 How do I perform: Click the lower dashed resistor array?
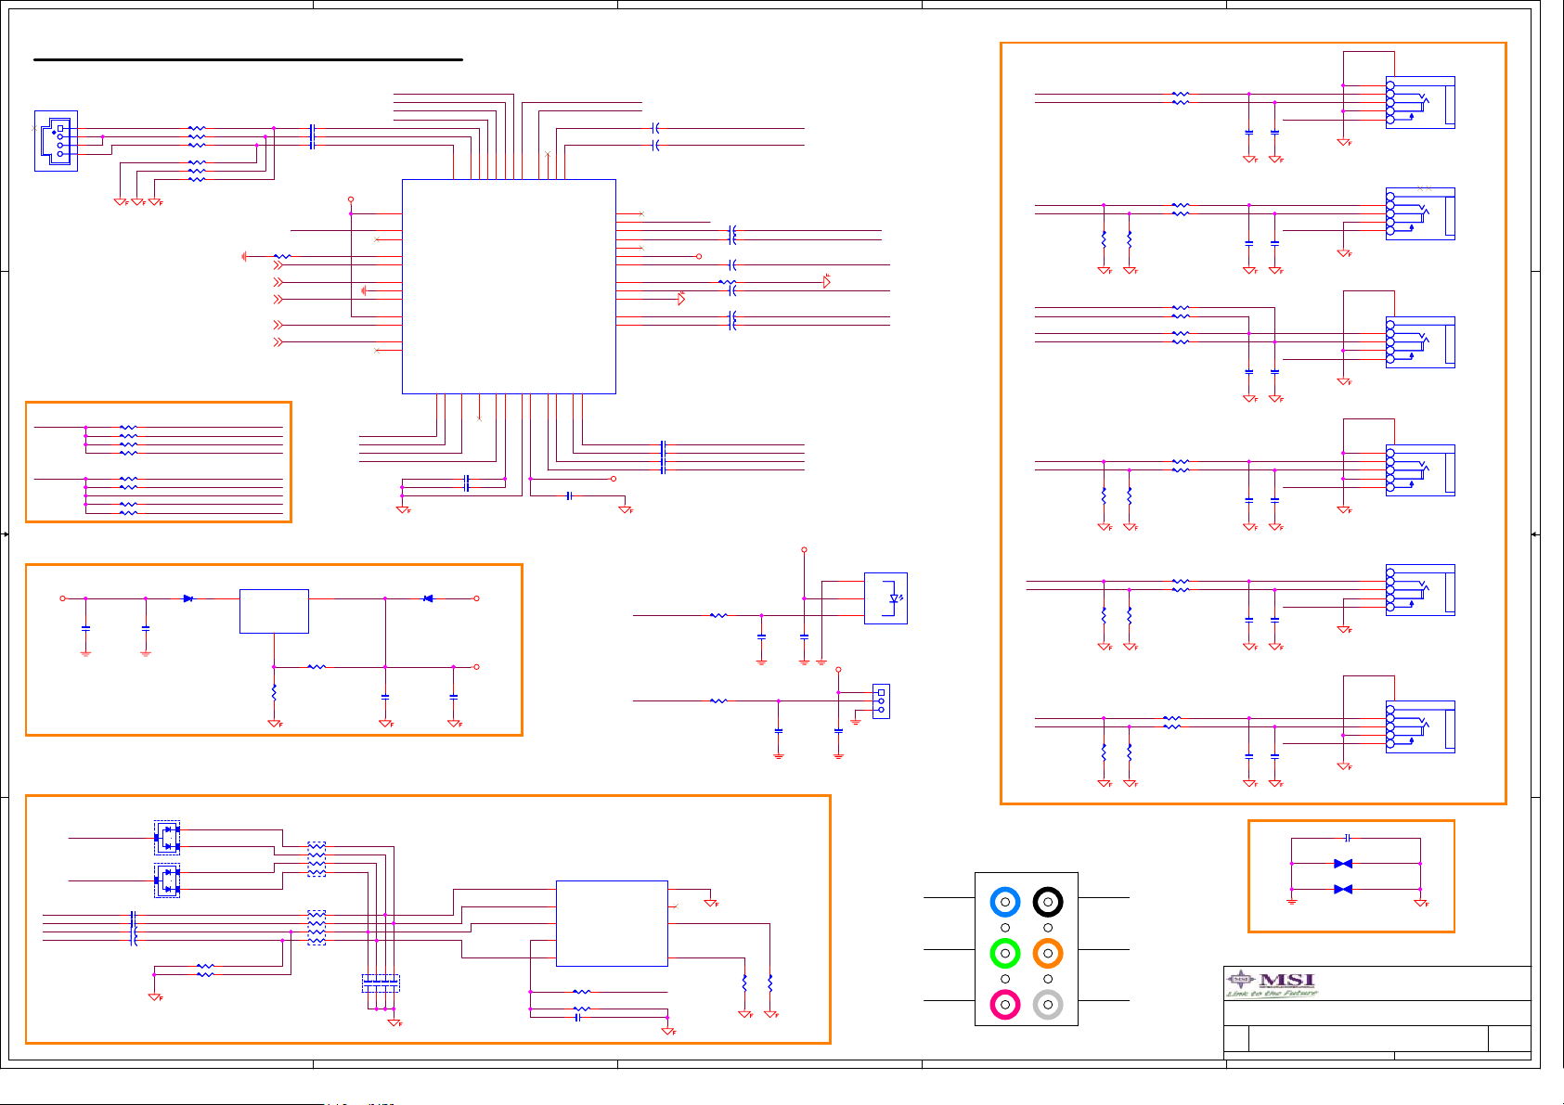pos(317,928)
